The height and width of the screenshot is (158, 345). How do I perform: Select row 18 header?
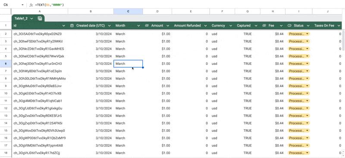point(6,153)
